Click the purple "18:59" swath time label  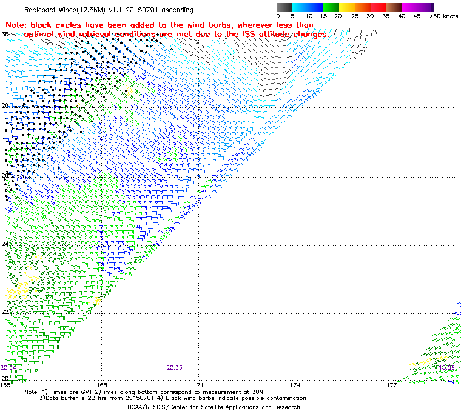click(x=446, y=368)
